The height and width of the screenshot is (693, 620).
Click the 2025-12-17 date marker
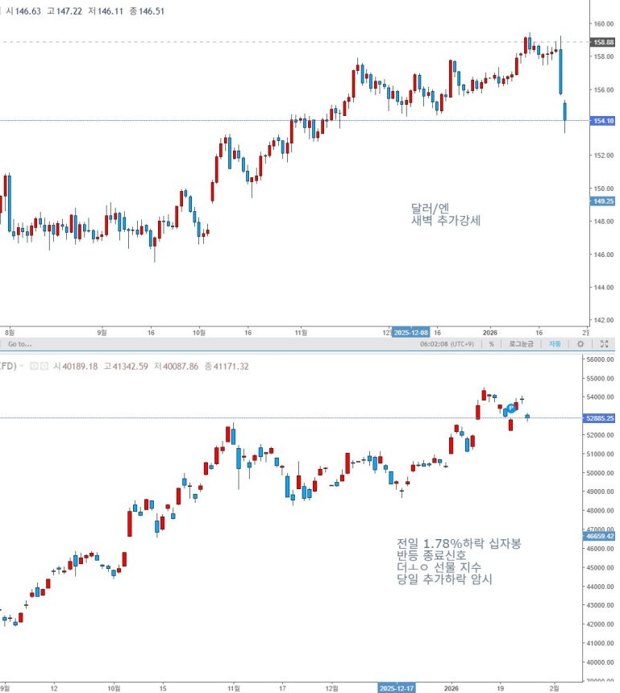pyautogui.click(x=400, y=688)
